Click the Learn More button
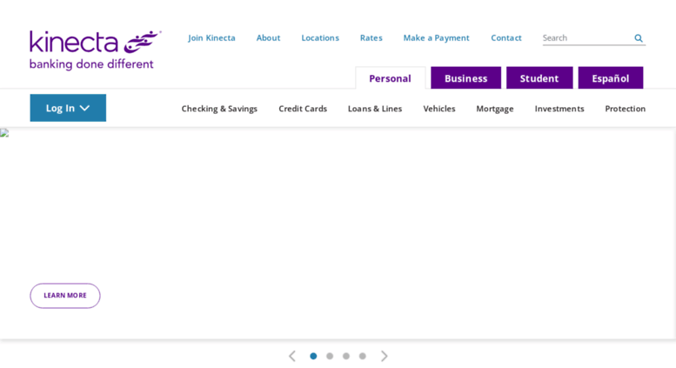676x368 pixels. pos(65,296)
